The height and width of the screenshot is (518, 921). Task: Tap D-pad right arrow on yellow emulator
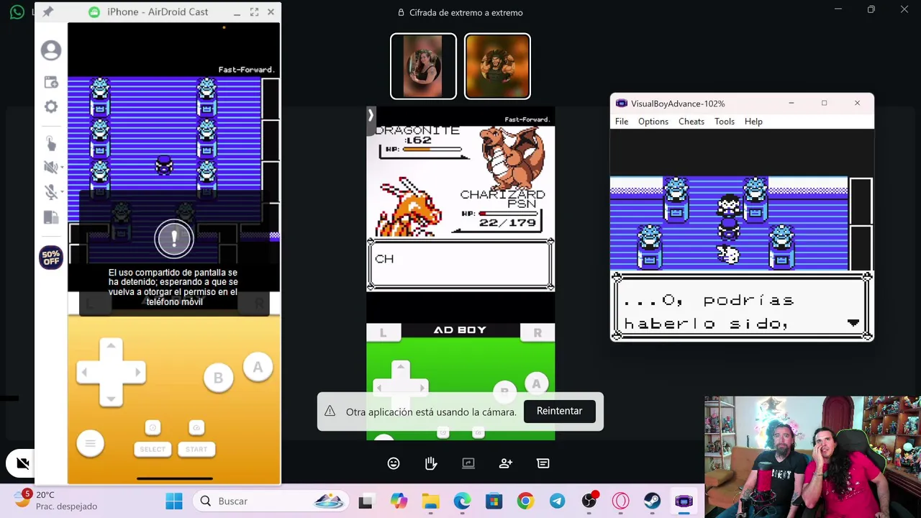pyautogui.click(x=137, y=373)
